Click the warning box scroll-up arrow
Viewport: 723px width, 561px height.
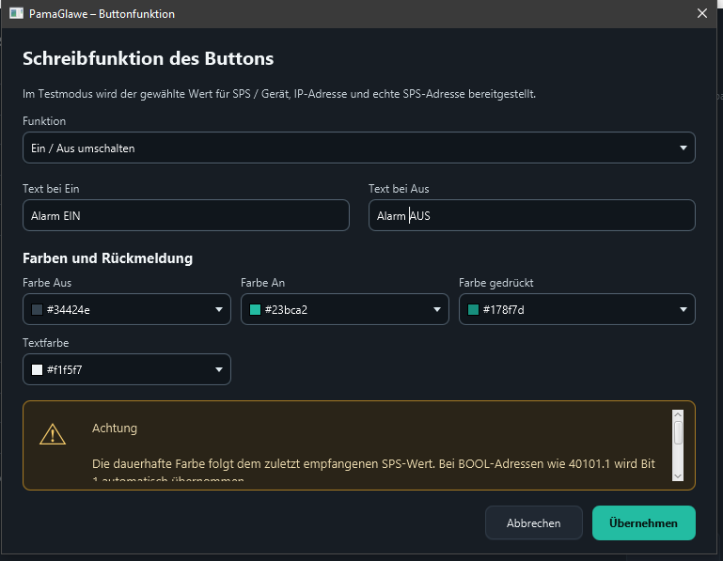[x=677, y=414]
